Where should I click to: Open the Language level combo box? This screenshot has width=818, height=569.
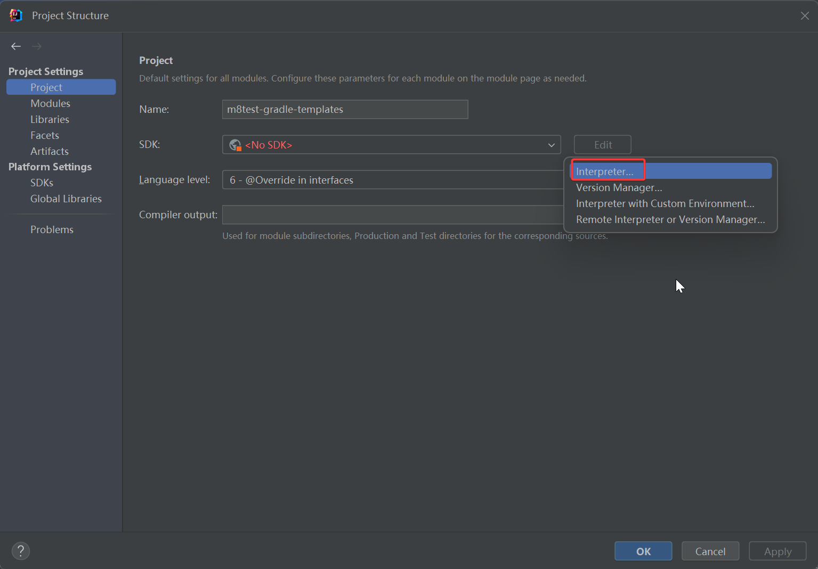pos(392,180)
